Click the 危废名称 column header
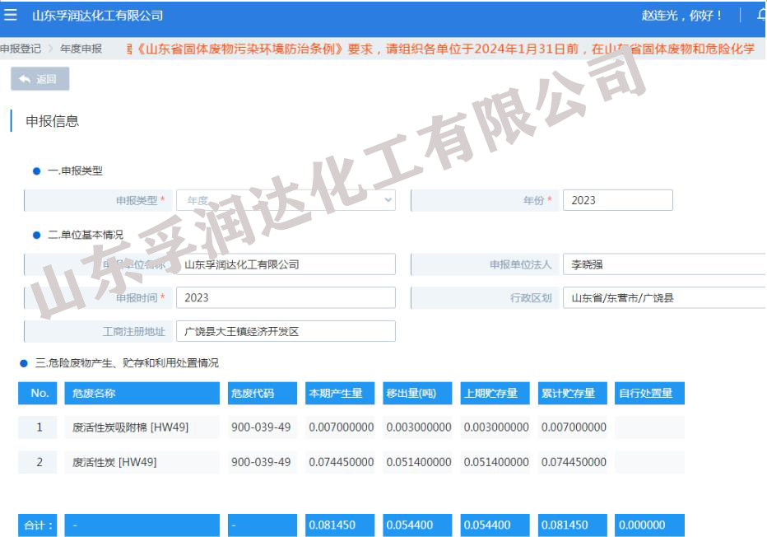Image resolution: width=767 pixels, height=537 pixels. 142,393
